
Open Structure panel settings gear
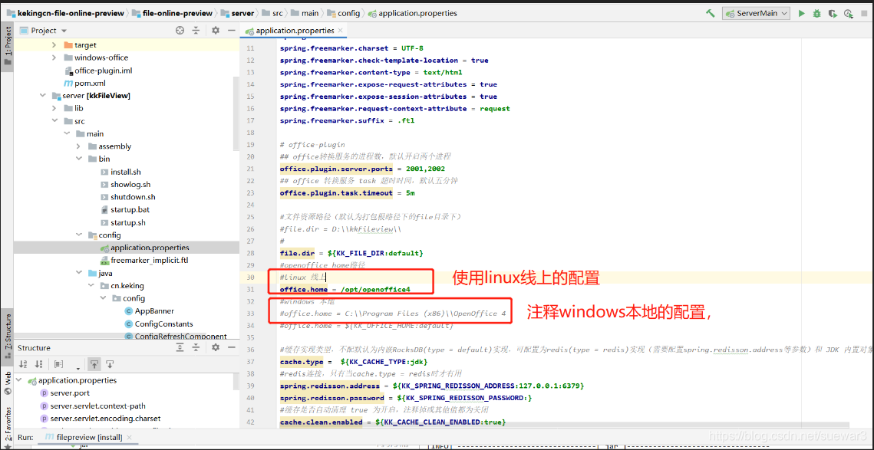tap(216, 347)
